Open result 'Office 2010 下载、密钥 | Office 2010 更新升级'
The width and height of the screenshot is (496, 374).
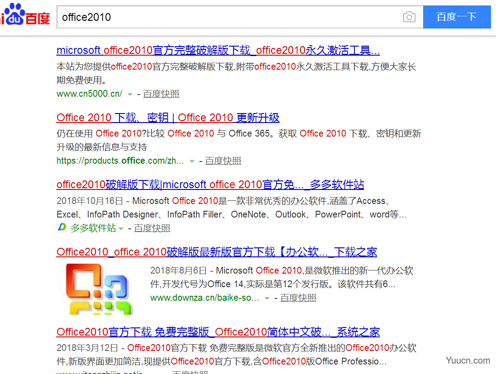click(168, 118)
